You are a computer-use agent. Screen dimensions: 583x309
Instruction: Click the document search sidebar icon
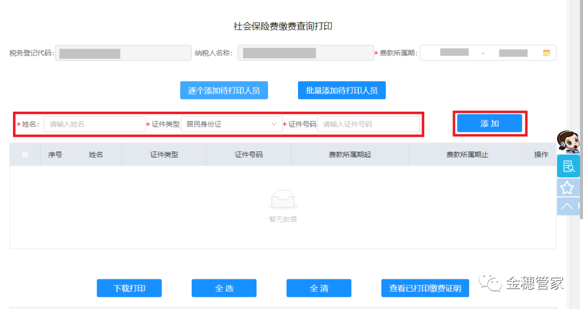pos(568,166)
